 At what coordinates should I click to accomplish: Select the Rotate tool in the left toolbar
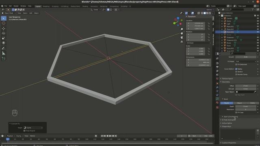click(4, 33)
